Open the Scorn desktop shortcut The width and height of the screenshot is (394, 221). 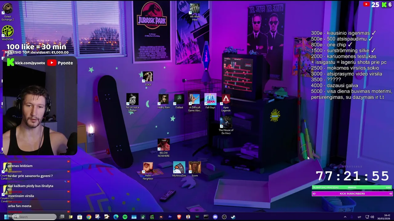coord(195,170)
